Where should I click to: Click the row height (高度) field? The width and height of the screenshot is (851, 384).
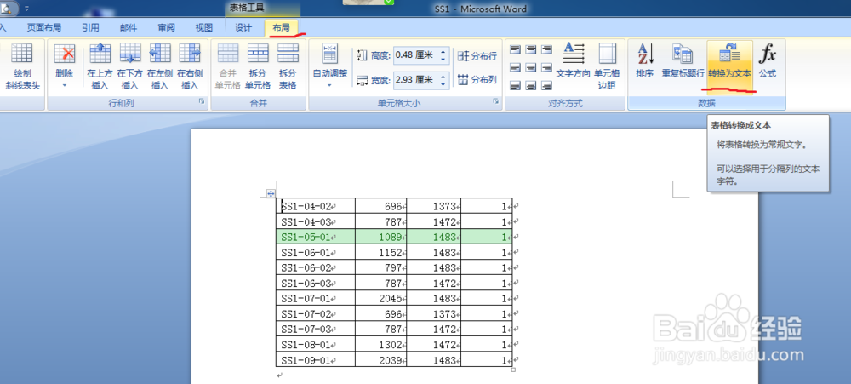[416, 54]
